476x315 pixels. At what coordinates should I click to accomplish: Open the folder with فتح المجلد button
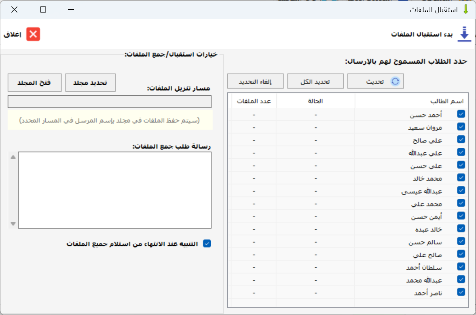coord(34,82)
